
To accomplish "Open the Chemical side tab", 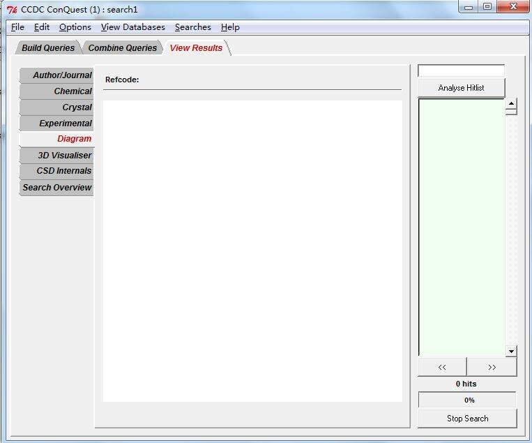I will pos(56,91).
